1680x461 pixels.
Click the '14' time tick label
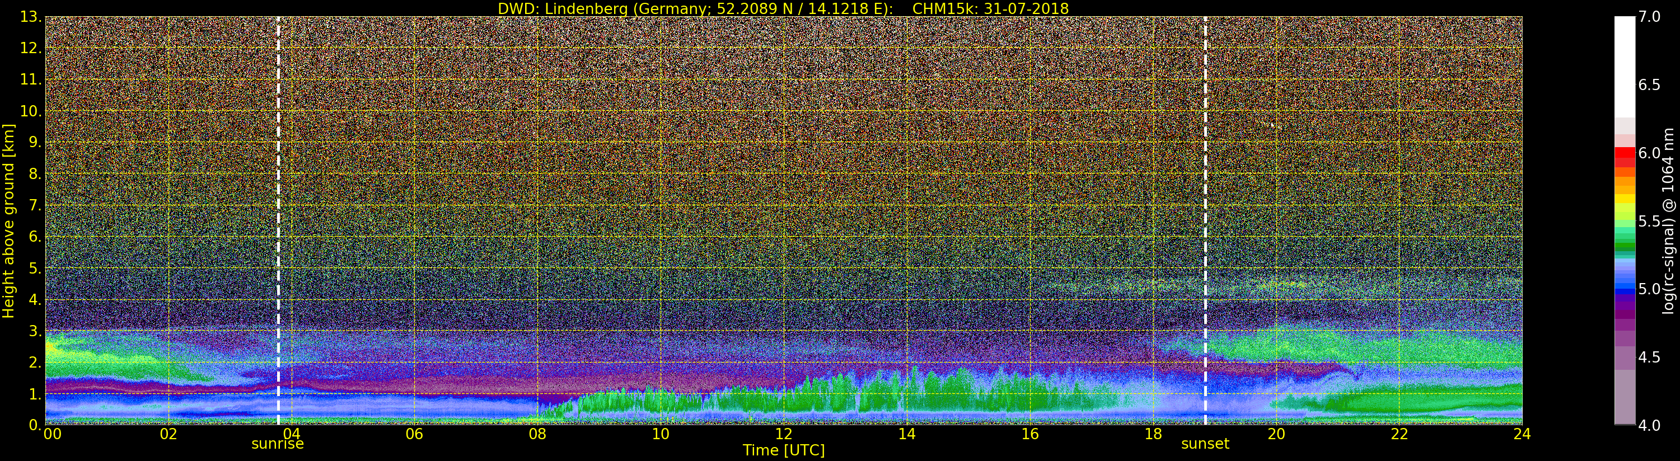[906, 434]
